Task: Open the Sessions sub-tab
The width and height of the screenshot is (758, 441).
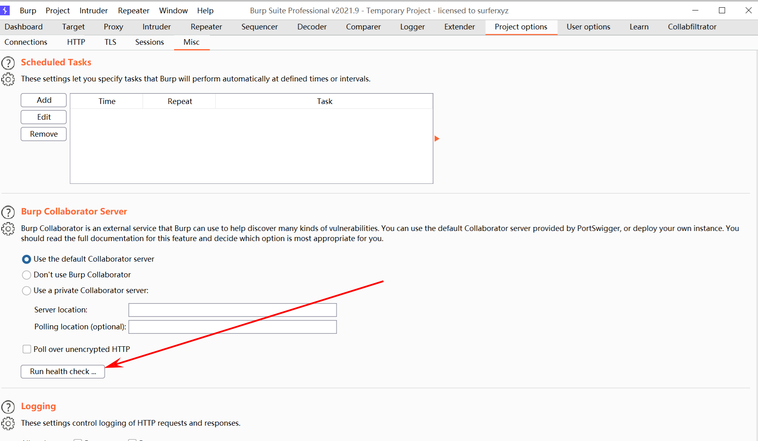Action: [x=149, y=42]
